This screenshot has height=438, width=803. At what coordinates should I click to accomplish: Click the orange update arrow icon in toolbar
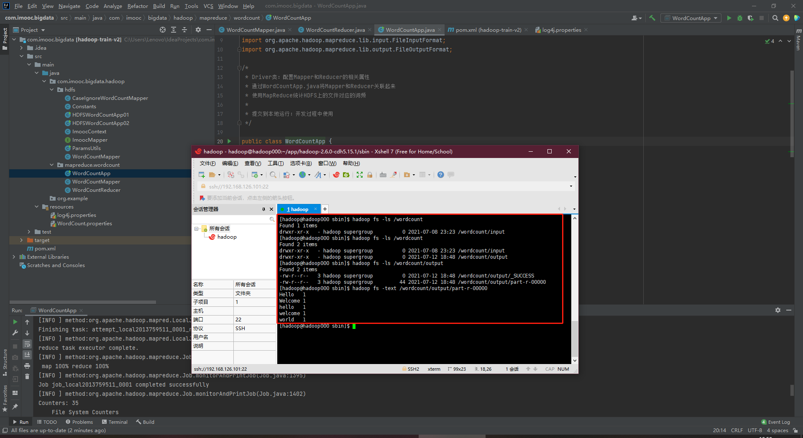point(786,18)
